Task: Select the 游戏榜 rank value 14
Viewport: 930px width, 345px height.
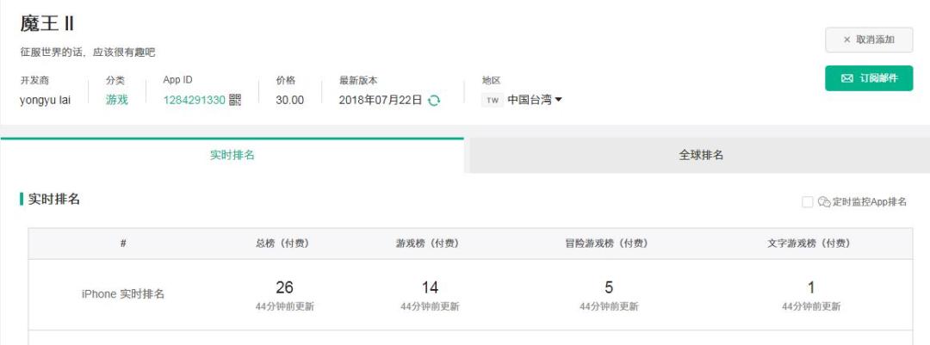Action: [x=430, y=287]
